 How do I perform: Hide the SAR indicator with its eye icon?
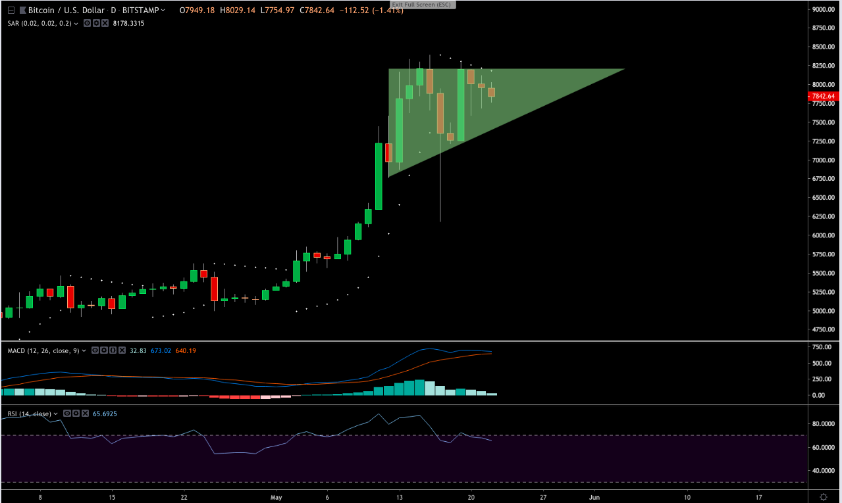coord(87,23)
